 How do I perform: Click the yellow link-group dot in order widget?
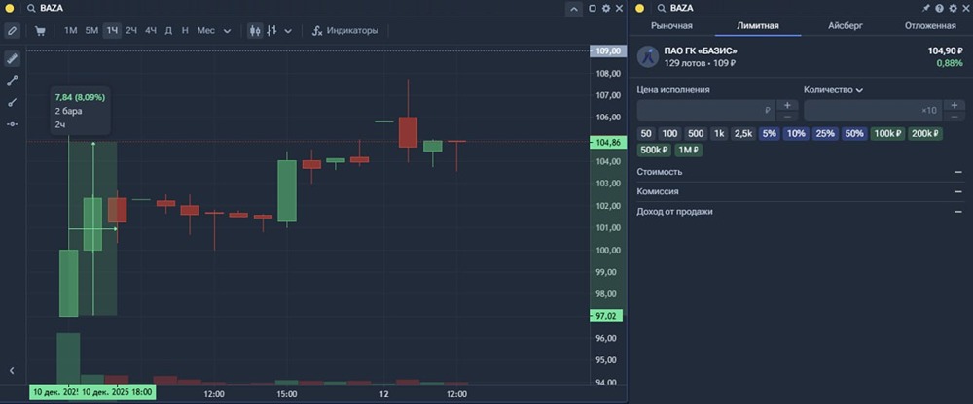click(x=640, y=8)
